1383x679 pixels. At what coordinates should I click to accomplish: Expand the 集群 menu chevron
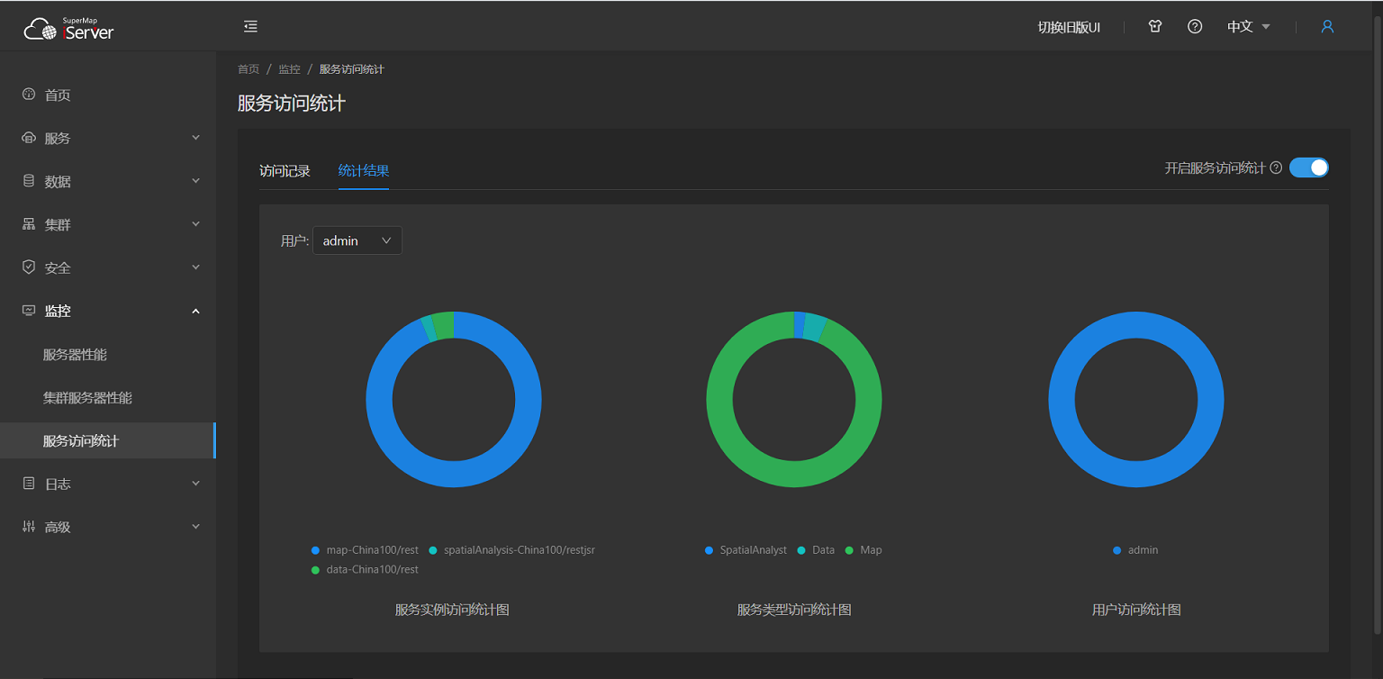(x=196, y=224)
